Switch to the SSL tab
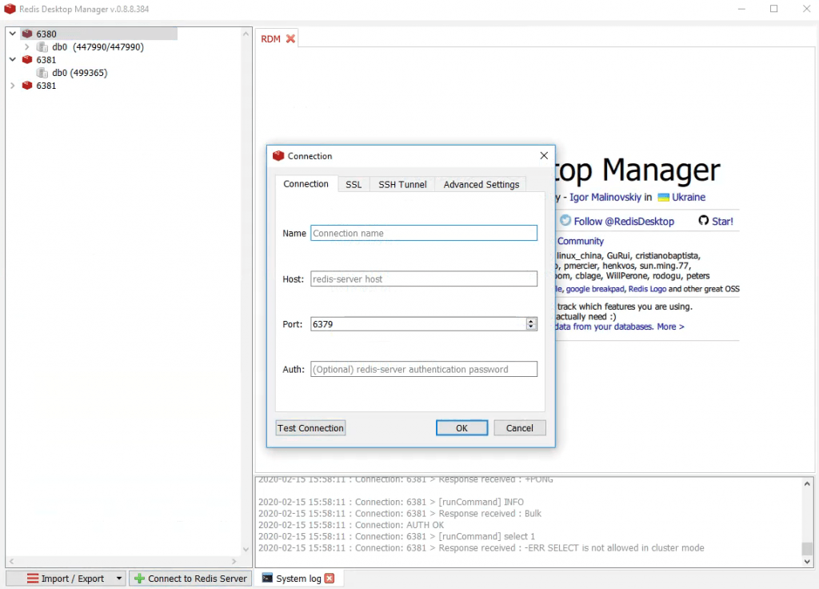 [x=354, y=185]
